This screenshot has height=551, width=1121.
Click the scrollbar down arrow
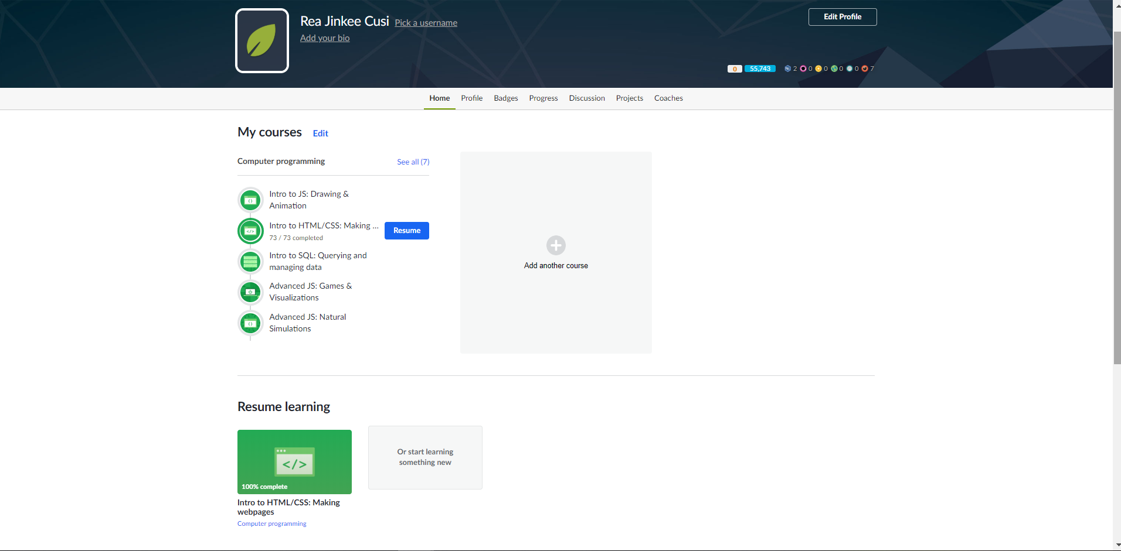[x=1117, y=546]
